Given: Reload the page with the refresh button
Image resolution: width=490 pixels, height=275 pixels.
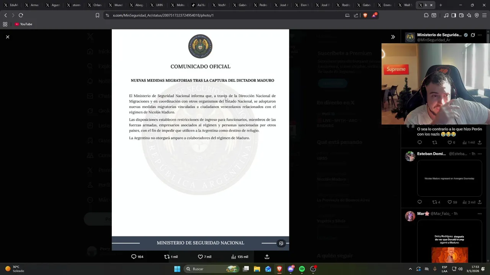Looking at the screenshot, I should tap(21, 15).
